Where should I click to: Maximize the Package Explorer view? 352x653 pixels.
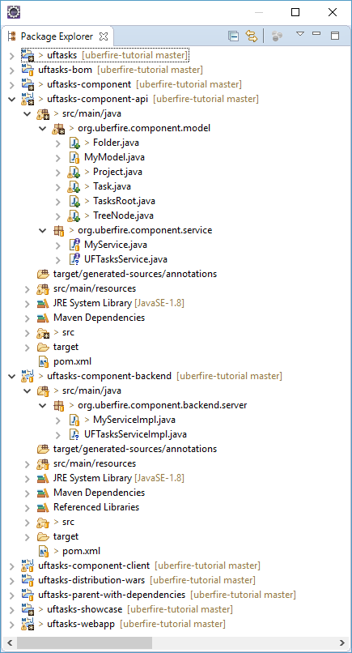click(335, 36)
